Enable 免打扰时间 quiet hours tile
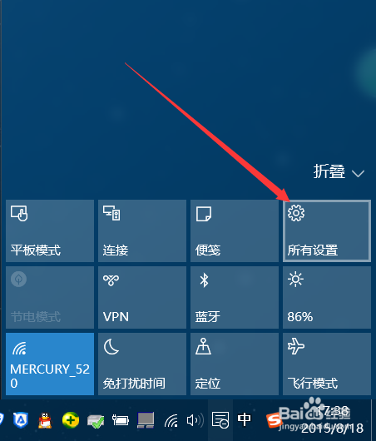 142,364
